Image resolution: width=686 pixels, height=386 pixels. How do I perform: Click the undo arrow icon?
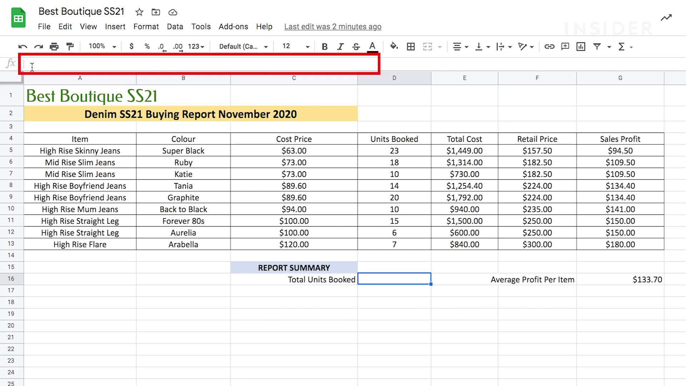(x=23, y=47)
